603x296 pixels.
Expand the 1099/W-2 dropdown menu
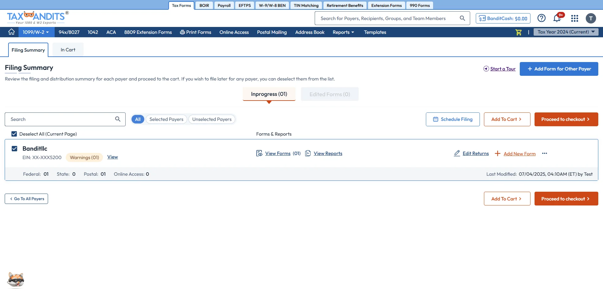[x=36, y=32]
